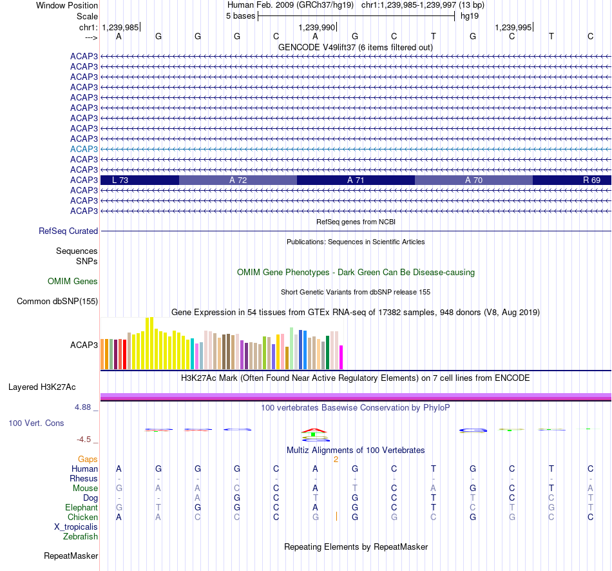Open Repeating Elements by RepeatMasker title
Viewport: 612px width, 571px height.
[356, 547]
